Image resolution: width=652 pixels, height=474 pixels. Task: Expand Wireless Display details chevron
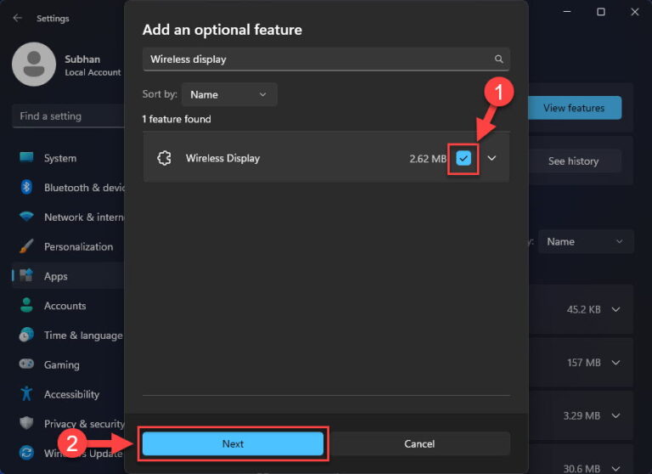point(492,158)
